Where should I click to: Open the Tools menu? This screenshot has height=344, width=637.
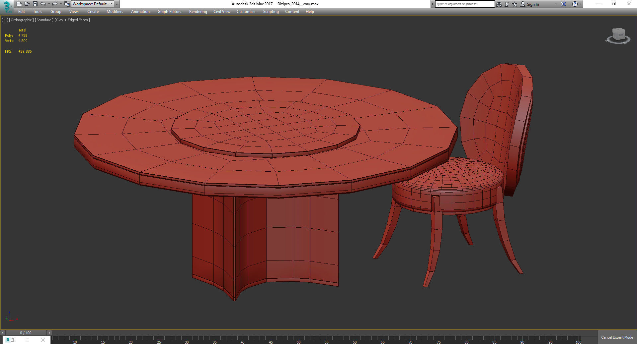(38, 12)
